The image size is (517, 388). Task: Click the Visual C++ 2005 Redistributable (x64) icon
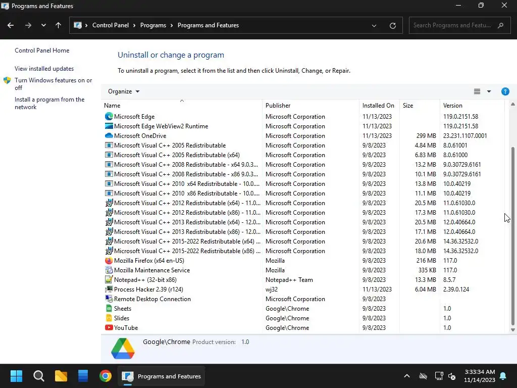pyautogui.click(x=109, y=155)
